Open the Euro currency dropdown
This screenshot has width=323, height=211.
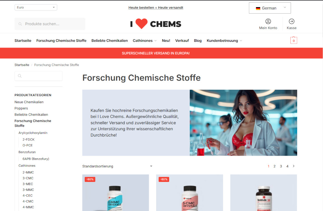pyautogui.click(x=36, y=7)
